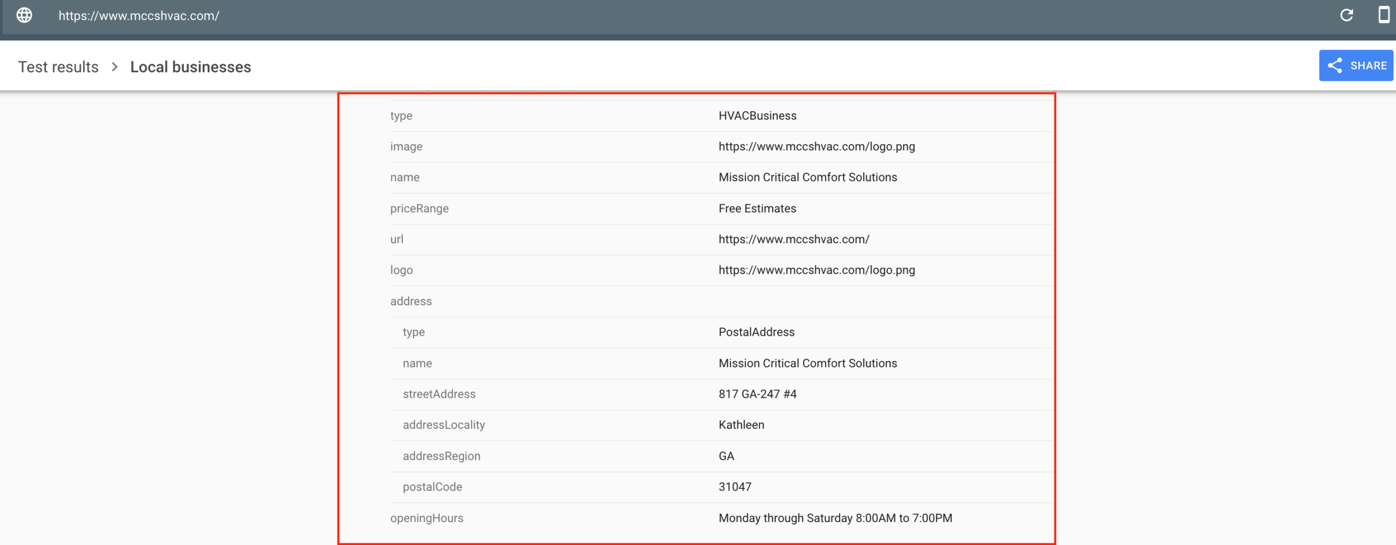Click the logo row URL value
The width and height of the screenshot is (1396, 545).
coord(816,270)
